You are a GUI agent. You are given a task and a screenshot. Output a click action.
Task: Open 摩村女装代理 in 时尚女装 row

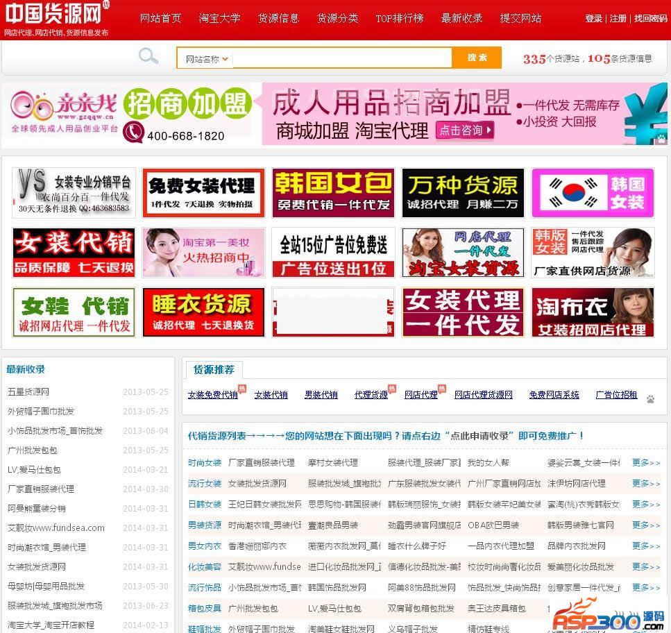(x=333, y=463)
